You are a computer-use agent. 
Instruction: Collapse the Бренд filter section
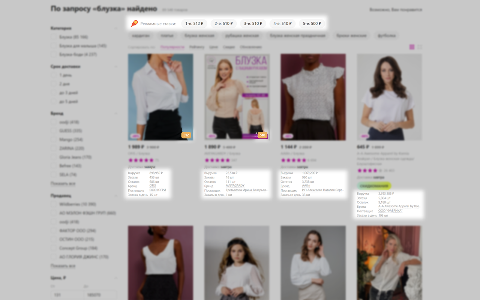tap(116, 113)
